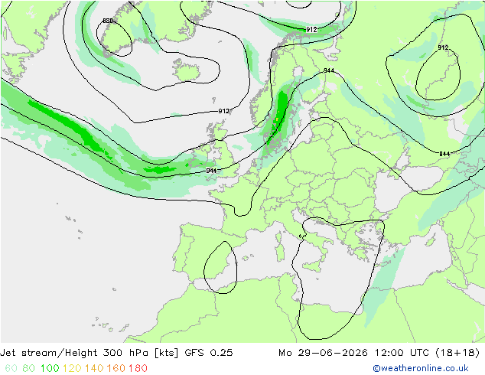Click the 912 contour label near Scotland
This screenshot has height=375, width=485.
point(223,111)
